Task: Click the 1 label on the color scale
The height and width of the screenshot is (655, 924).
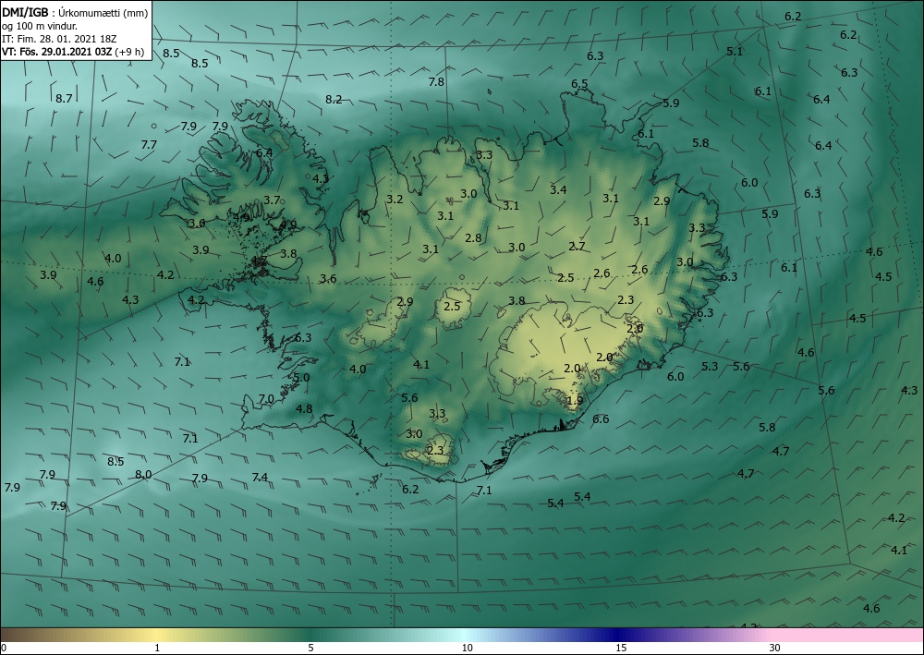Action: pyautogui.click(x=157, y=648)
